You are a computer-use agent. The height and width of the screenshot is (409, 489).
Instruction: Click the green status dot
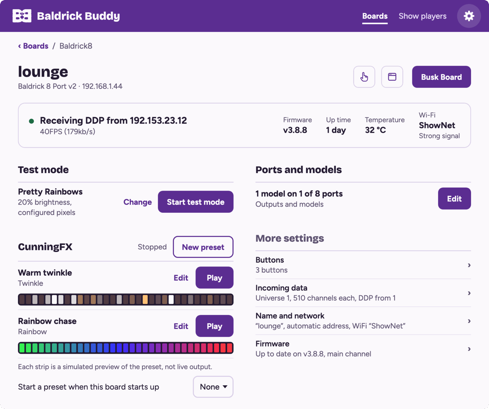(x=32, y=121)
